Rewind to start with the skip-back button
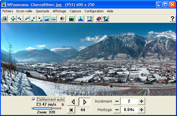Image resolution: width=177 pixels, height=116 pixels. (71, 110)
